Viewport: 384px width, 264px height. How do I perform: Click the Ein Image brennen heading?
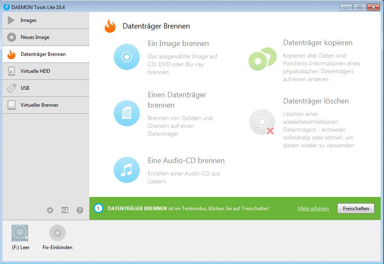pos(178,43)
